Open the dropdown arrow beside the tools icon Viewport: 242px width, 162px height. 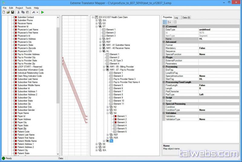(x=37, y=12)
